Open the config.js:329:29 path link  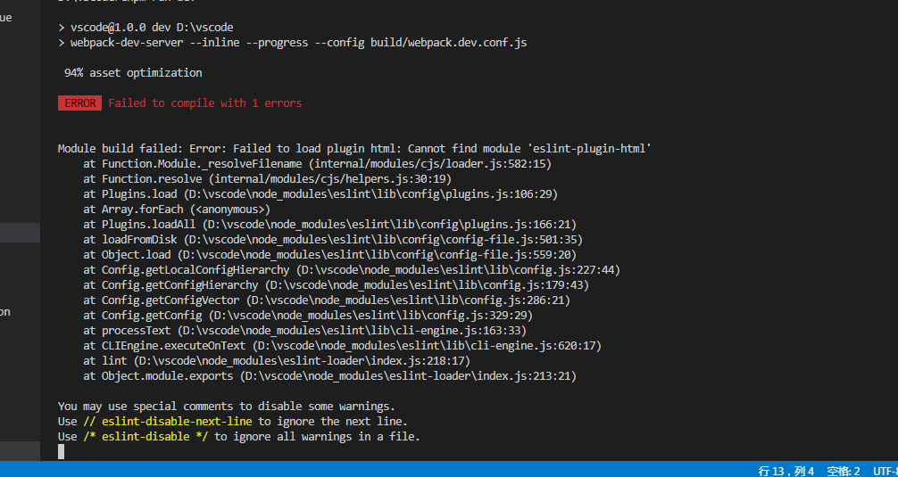(370, 315)
